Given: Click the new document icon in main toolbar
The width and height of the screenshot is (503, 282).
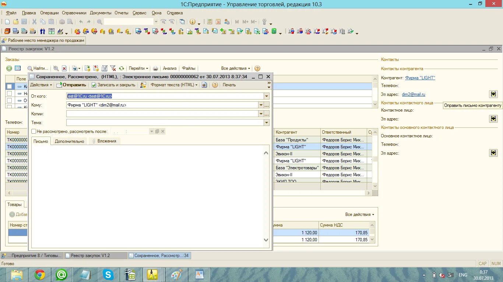Looking at the screenshot, I should click(x=7, y=22).
